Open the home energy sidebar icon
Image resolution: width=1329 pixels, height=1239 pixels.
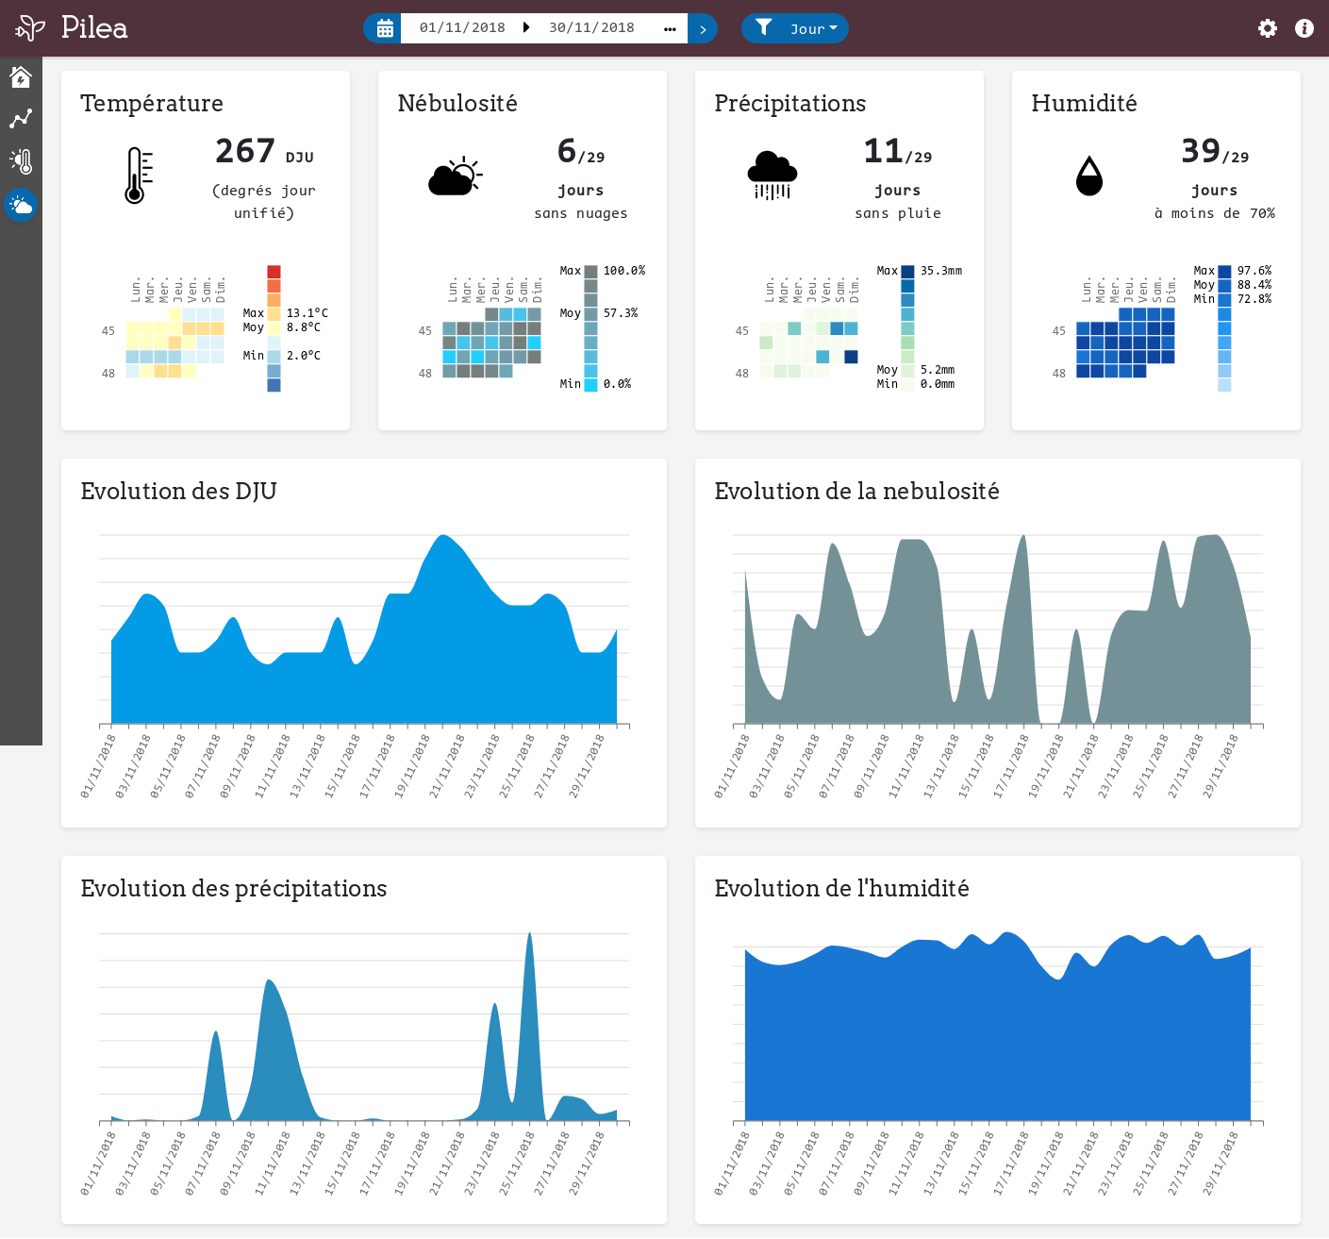(21, 76)
